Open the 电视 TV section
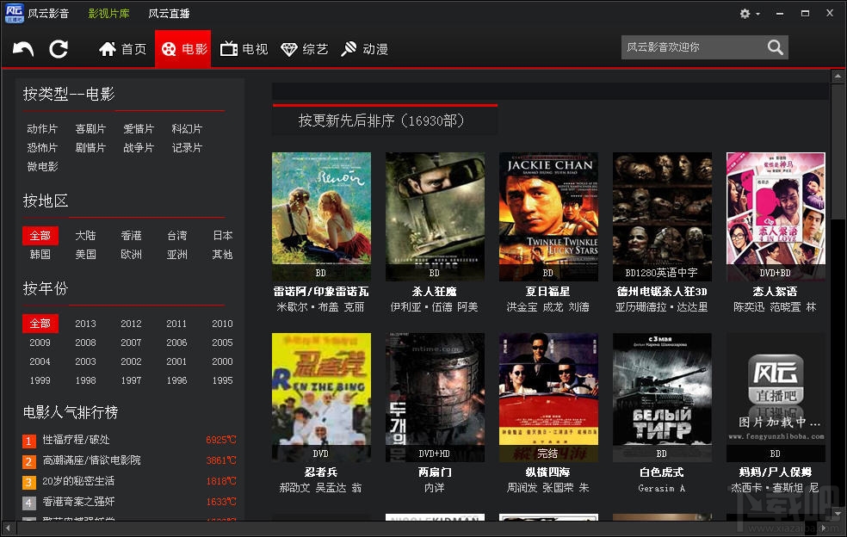Screen dimensions: 847x537 point(244,48)
